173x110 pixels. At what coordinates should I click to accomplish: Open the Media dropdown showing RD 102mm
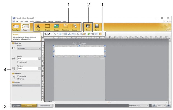coord(29,48)
